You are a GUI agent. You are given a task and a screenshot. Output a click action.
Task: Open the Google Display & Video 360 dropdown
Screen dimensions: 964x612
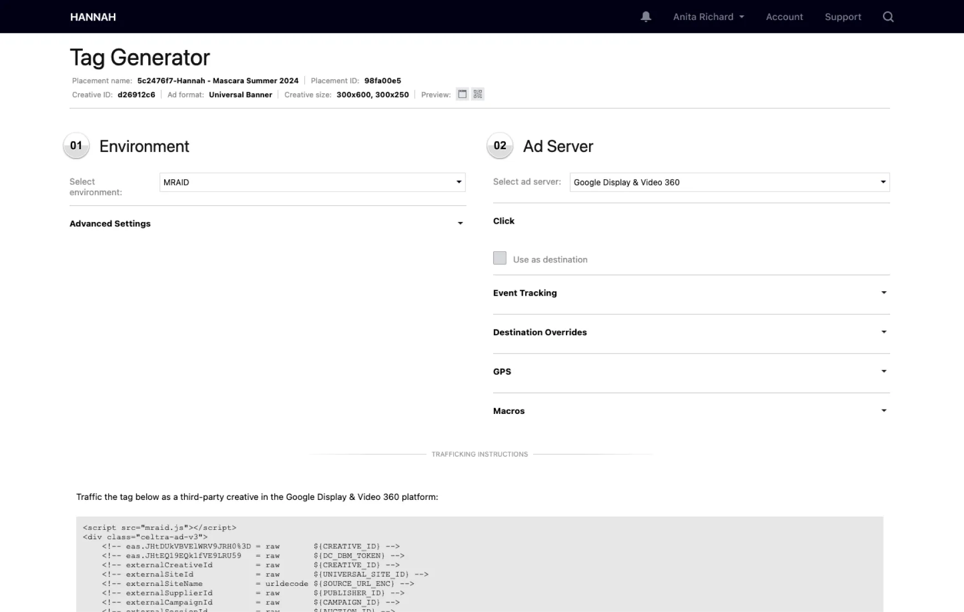point(730,182)
